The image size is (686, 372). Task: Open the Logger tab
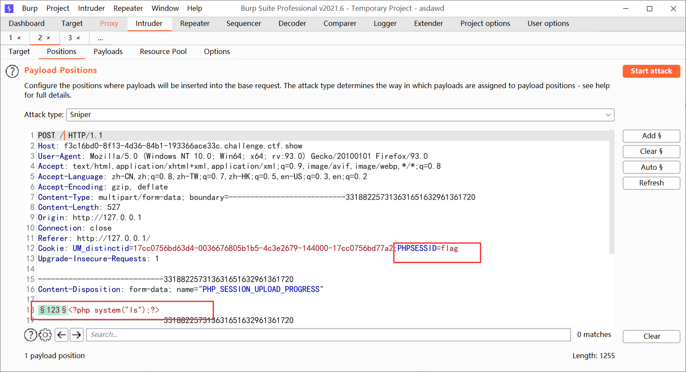(385, 23)
